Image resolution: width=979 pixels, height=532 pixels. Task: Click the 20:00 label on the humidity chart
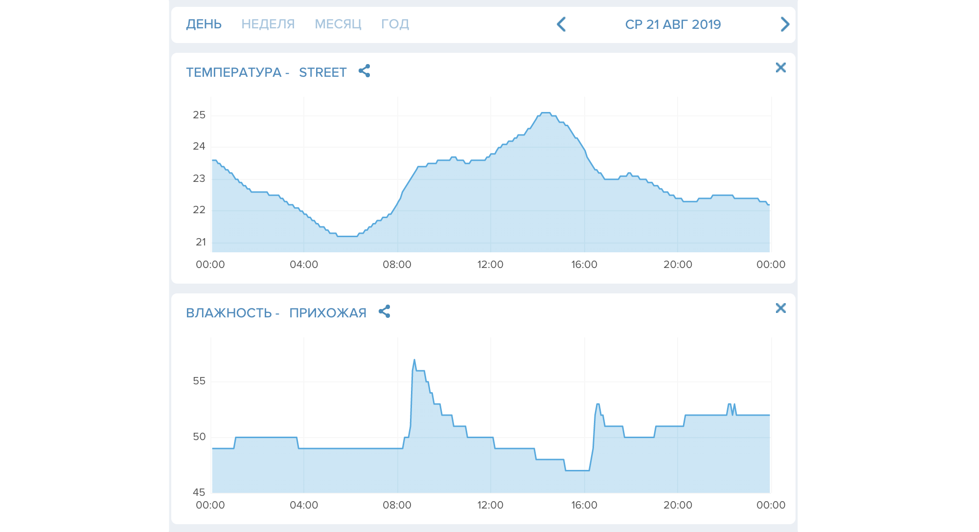click(x=678, y=505)
